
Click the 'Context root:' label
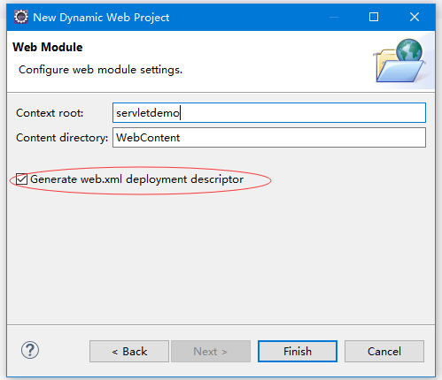[x=50, y=113]
